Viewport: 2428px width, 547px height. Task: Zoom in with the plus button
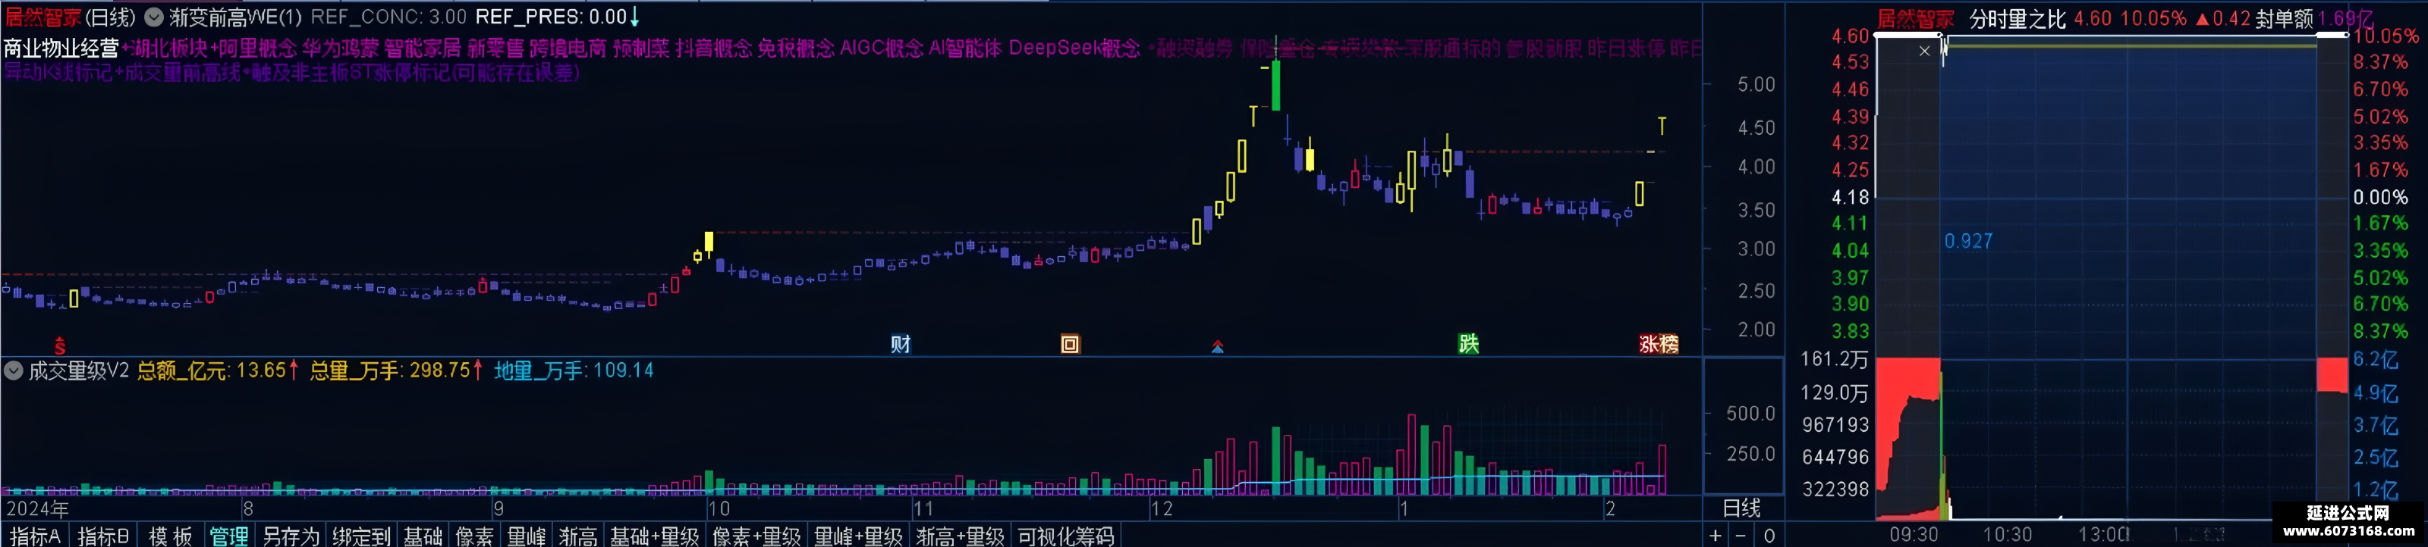[x=1716, y=536]
